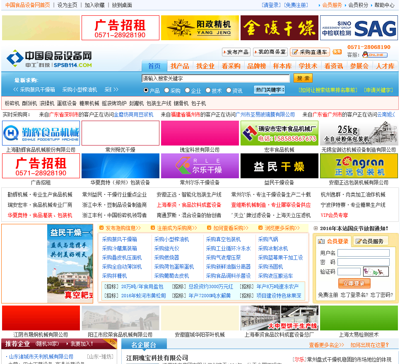Viewport: 400px width, 364px height.
Task: Click the 免费注册 link at top
Action: click(296, 5)
